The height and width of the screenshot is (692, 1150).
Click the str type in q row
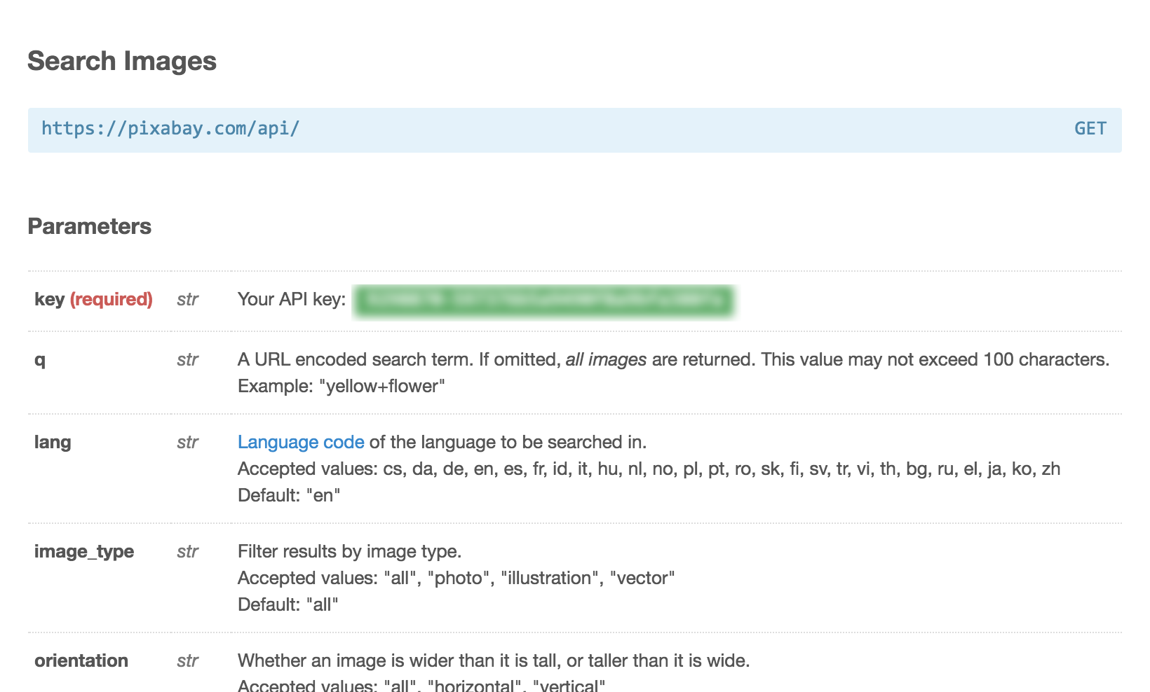187,359
